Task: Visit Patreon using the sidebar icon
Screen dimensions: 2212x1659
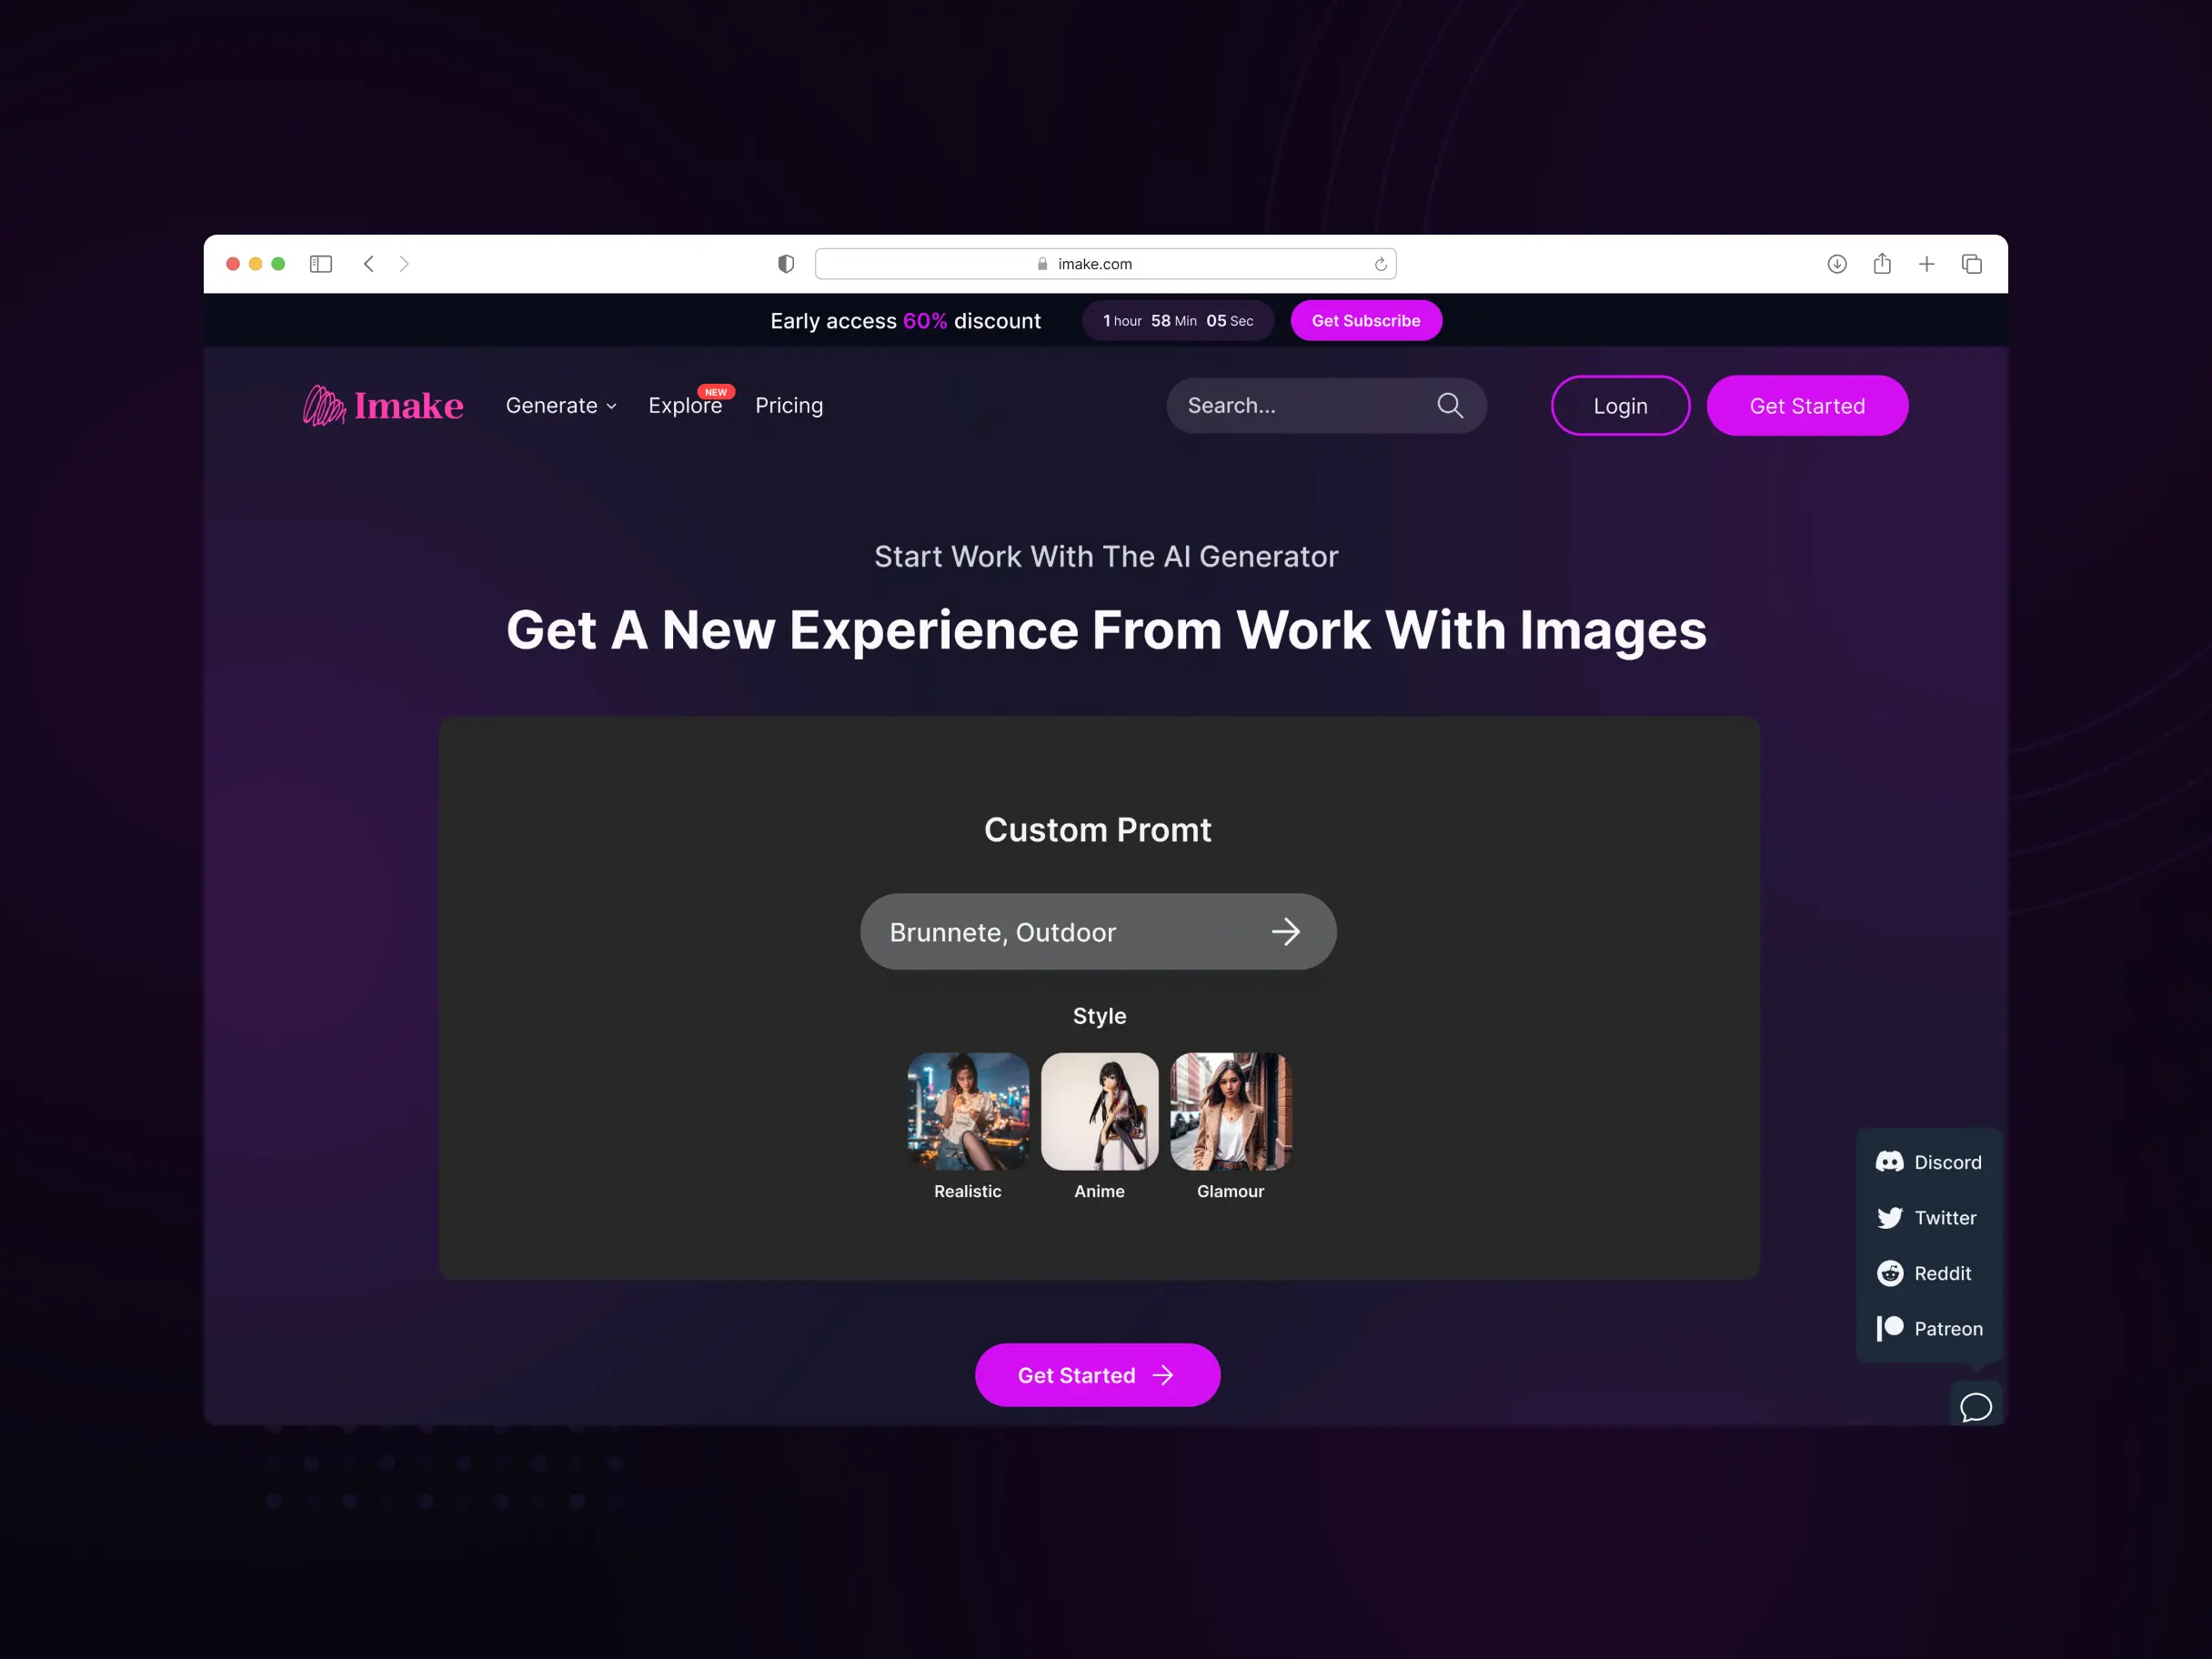Action: (x=1891, y=1327)
